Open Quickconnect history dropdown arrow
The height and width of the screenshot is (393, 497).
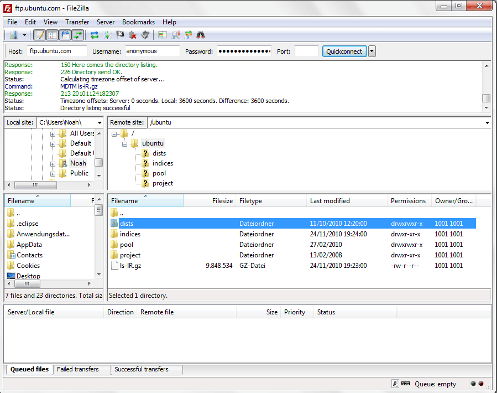372,51
